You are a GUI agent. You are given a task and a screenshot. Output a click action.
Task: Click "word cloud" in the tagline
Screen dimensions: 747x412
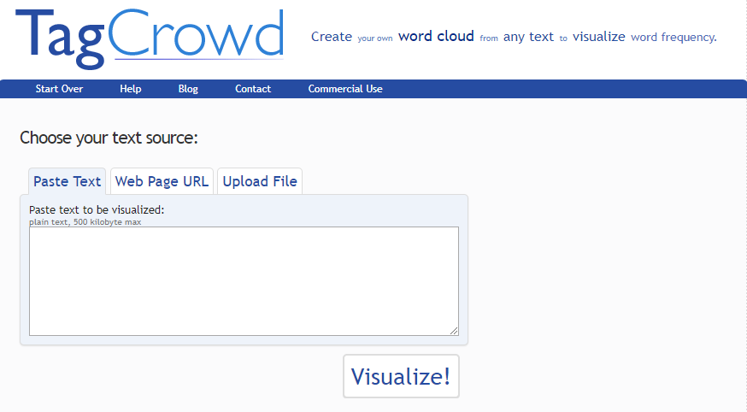point(436,37)
